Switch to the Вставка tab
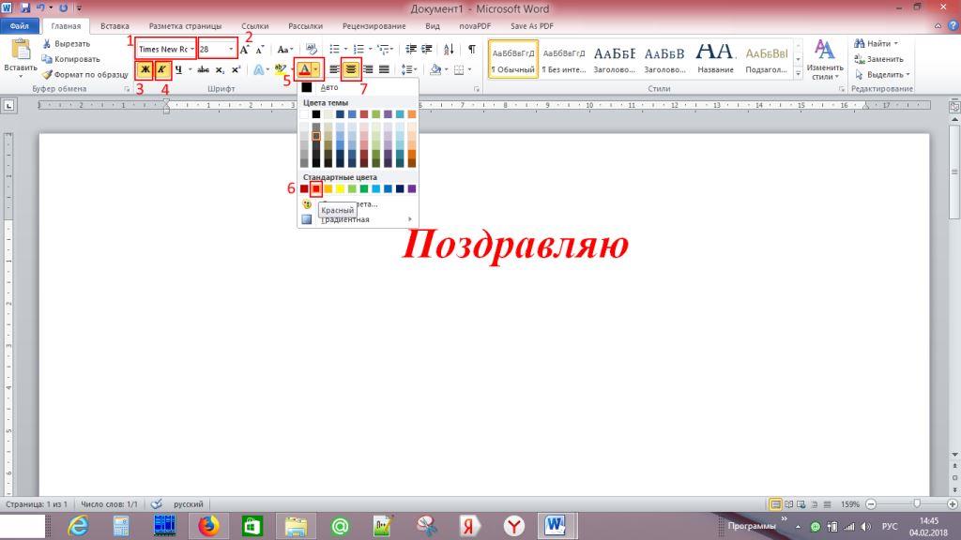The height and width of the screenshot is (540, 961). 114,26
